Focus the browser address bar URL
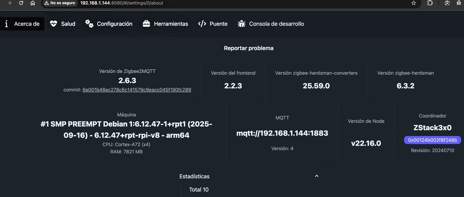This screenshot has height=197, width=464. 122,3
